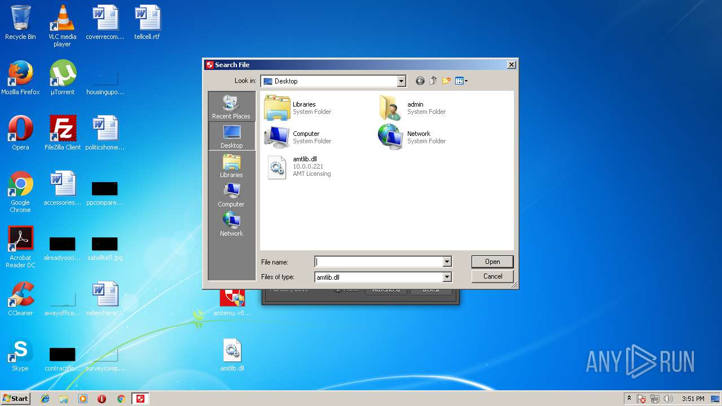722x406 pixels.
Task: Select amtlib.dll in the file list
Action: click(x=298, y=167)
